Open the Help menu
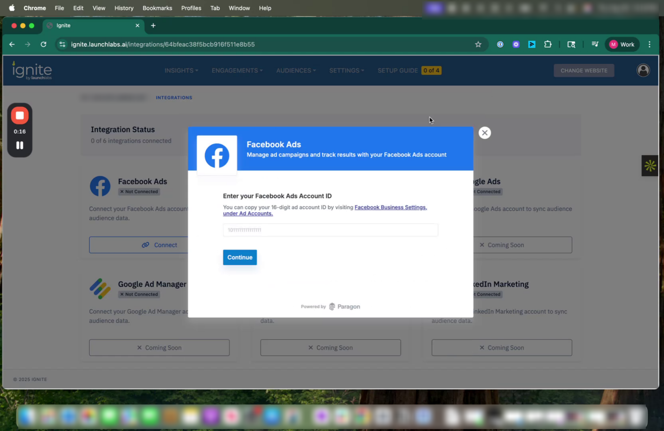This screenshot has width=664, height=431. 265,8
